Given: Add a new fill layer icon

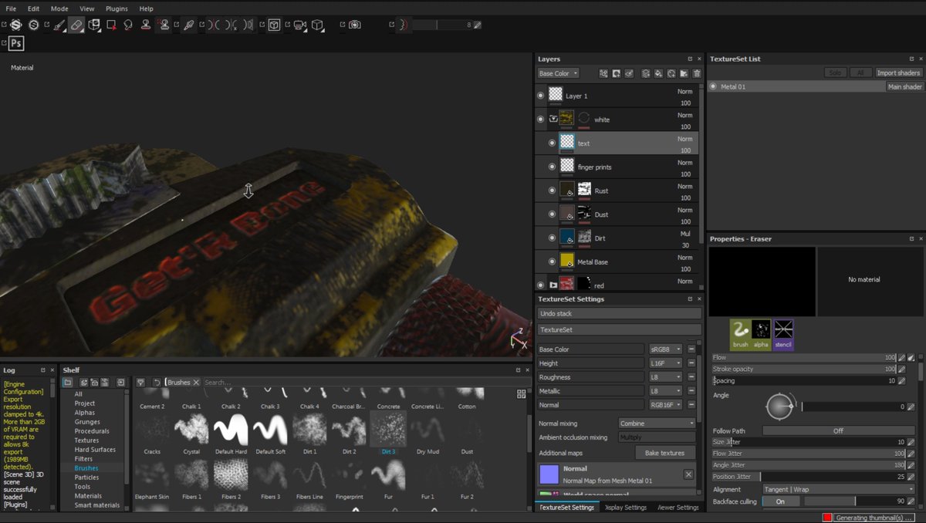Looking at the screenshot, I should pyautogui.click(x=659, y=73).
